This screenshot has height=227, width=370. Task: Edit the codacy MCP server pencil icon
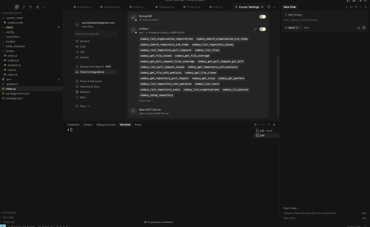click(x=255, y=29)
